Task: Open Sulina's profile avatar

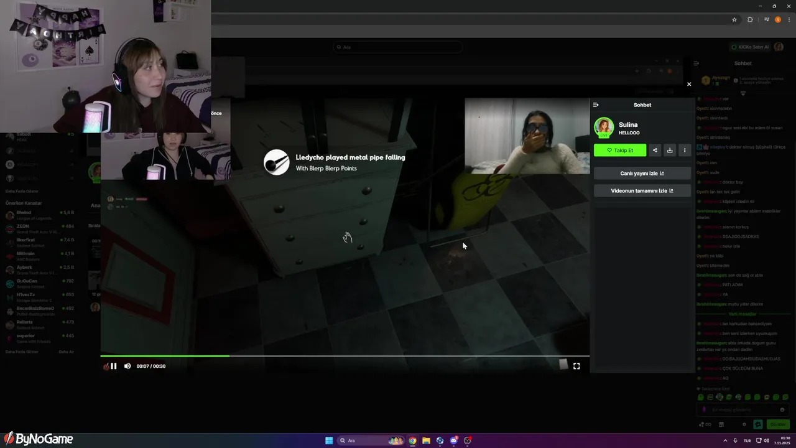Action: click(x=604, y=128)
